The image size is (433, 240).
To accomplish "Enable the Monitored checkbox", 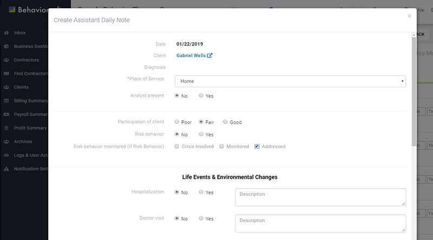I will pos(221,146).
